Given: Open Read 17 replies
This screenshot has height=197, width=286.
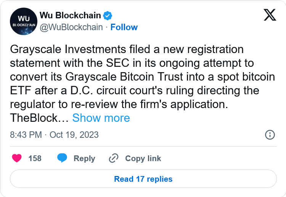Looking at the screenshot, I should coord(143,179).
